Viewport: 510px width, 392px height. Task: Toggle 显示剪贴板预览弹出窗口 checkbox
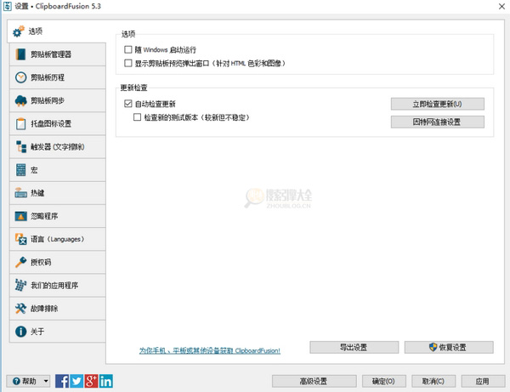[x=128, y=63]
